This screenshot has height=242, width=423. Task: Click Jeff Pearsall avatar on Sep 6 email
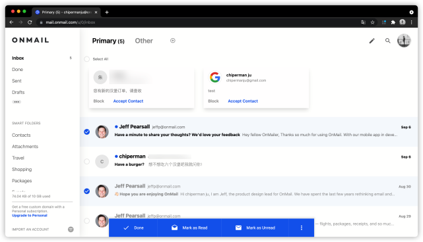102,132
